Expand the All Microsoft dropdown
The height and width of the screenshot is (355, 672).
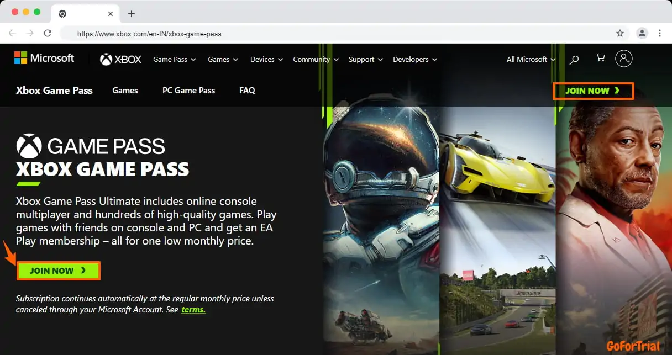(x=531, y=59)
